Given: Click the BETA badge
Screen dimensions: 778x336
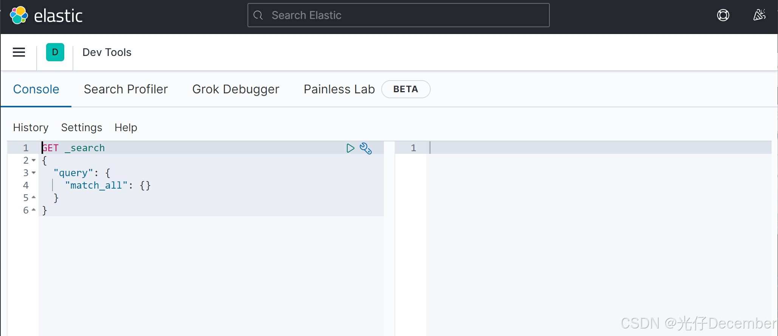Looking at the screenshot, I should [x=406, y=89].
